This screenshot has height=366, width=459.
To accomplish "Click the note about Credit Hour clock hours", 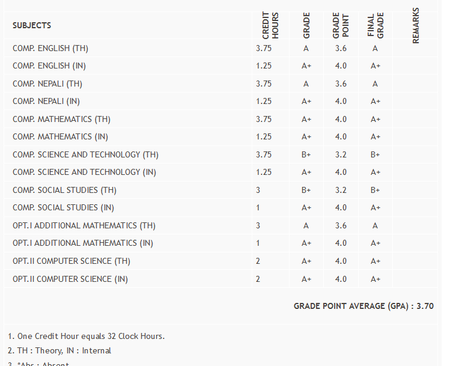I will pyautogui.click(x=87, y=336).
